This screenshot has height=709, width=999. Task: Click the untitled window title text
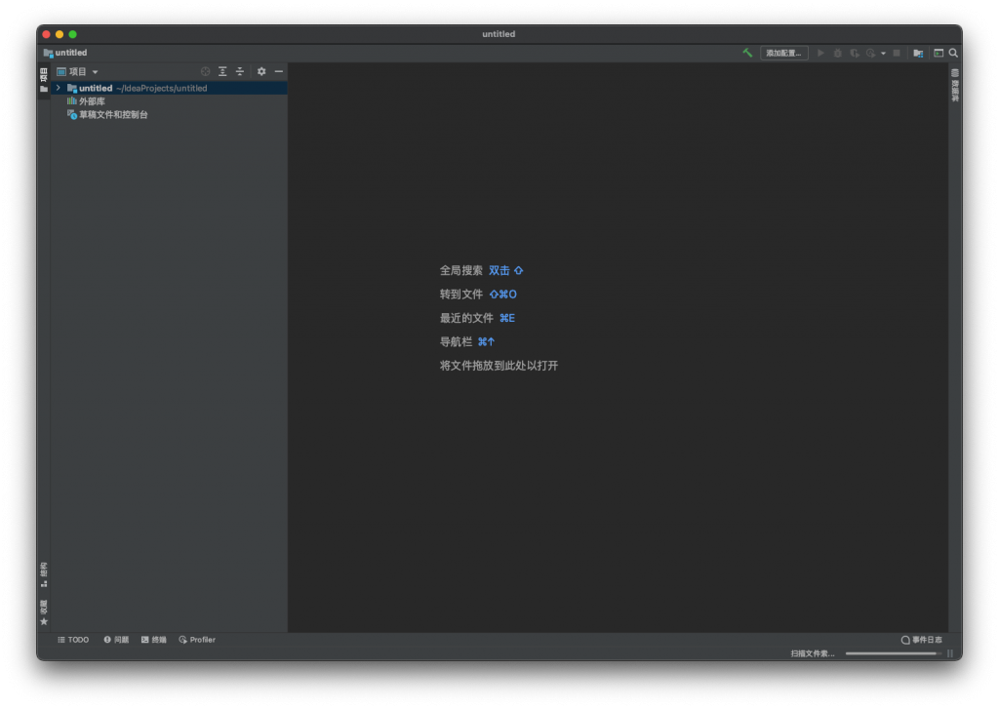pyautogui.click(x=499, y=34)
